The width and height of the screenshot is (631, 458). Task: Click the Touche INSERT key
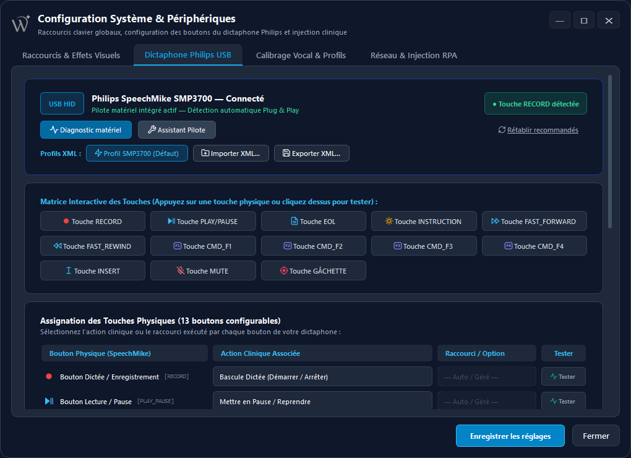pyautogui.click(x=93, y=270)
